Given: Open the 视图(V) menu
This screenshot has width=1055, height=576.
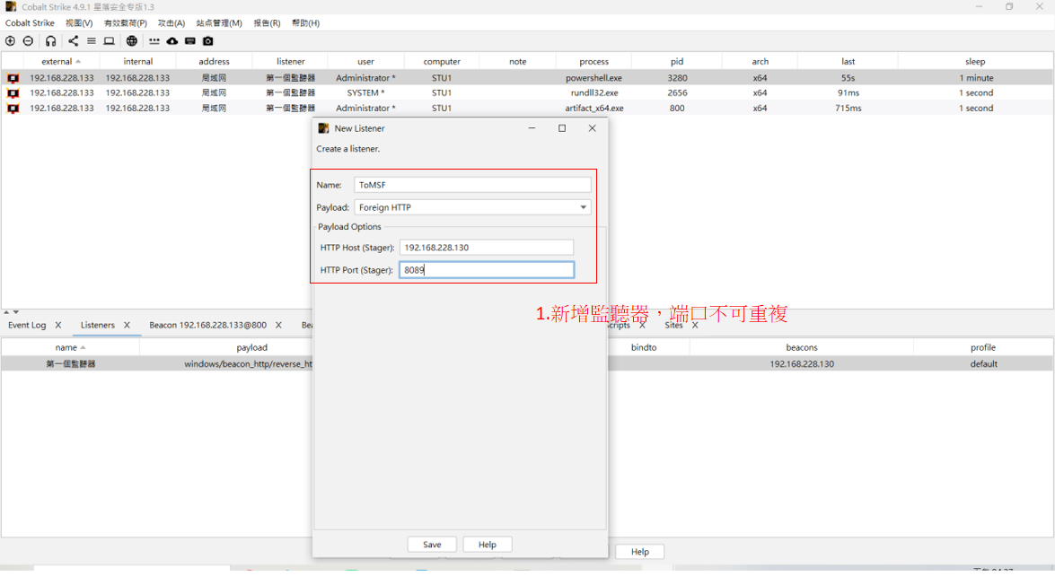Looking at the screenshot, I should pos(79,22).
